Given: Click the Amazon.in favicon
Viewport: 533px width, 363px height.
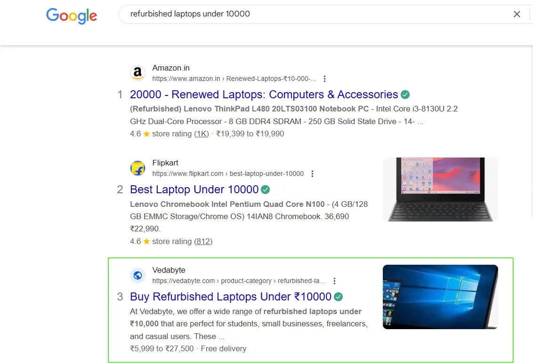Looking at the screenshot, I should 137,73.
